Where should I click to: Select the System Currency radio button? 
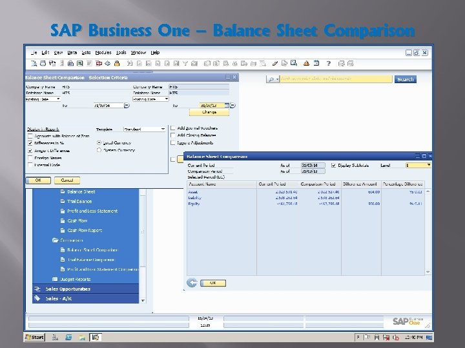pos(99,150)
